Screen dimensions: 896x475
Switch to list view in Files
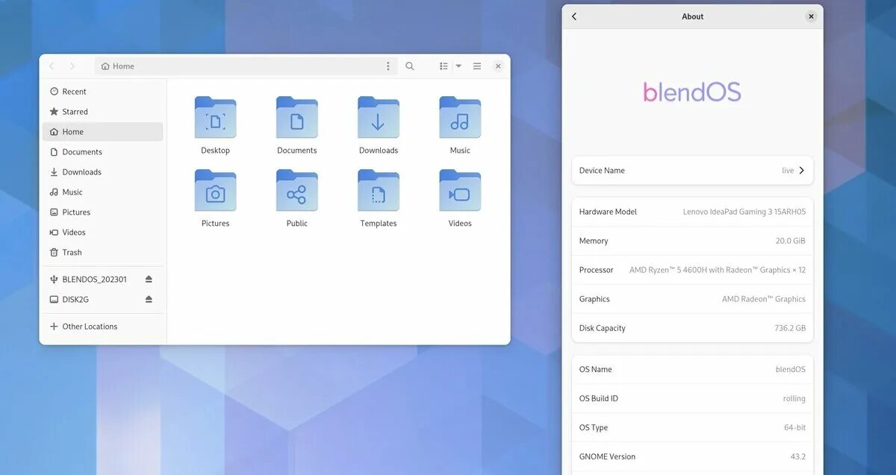pyautogui.click(x=444, y=66)
